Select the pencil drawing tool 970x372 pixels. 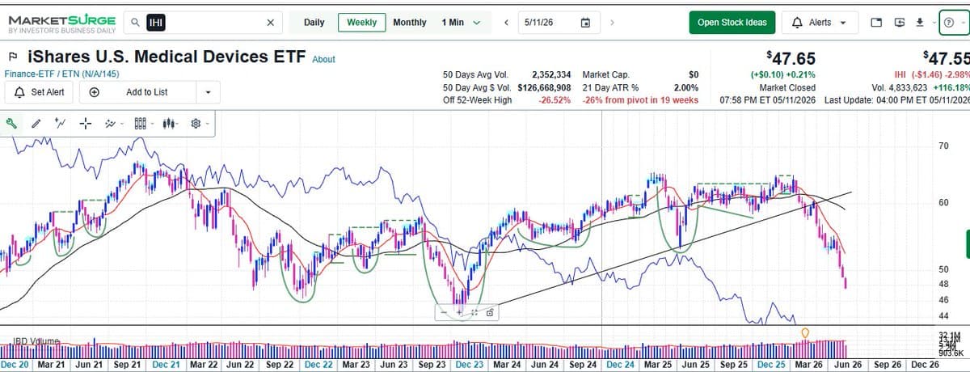point(36,124)
